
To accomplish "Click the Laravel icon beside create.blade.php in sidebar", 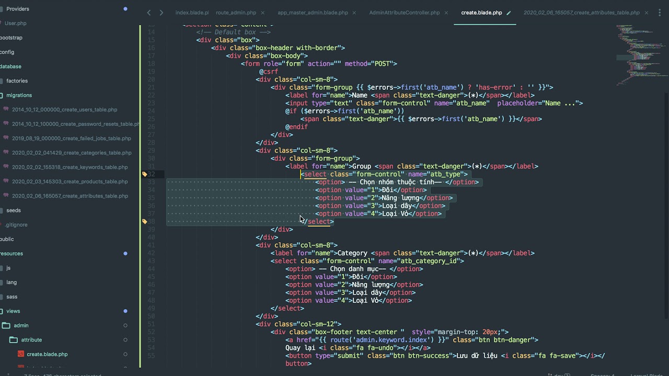I will click(21, 354).
